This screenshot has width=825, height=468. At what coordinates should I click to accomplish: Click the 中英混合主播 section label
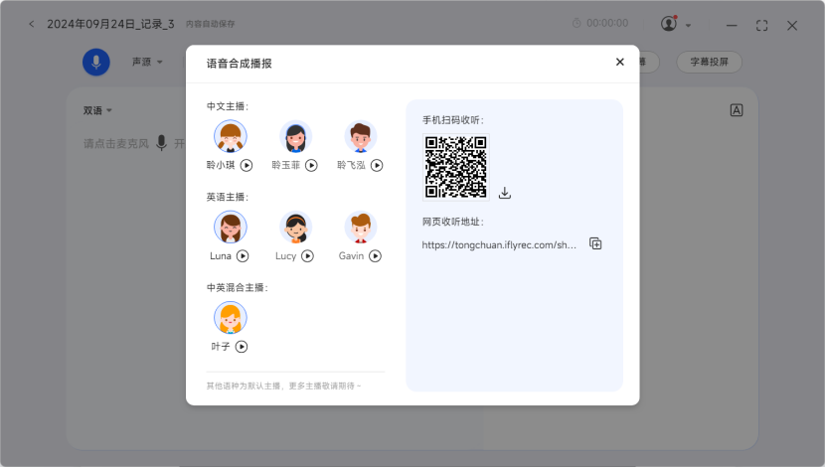[238, 287]
